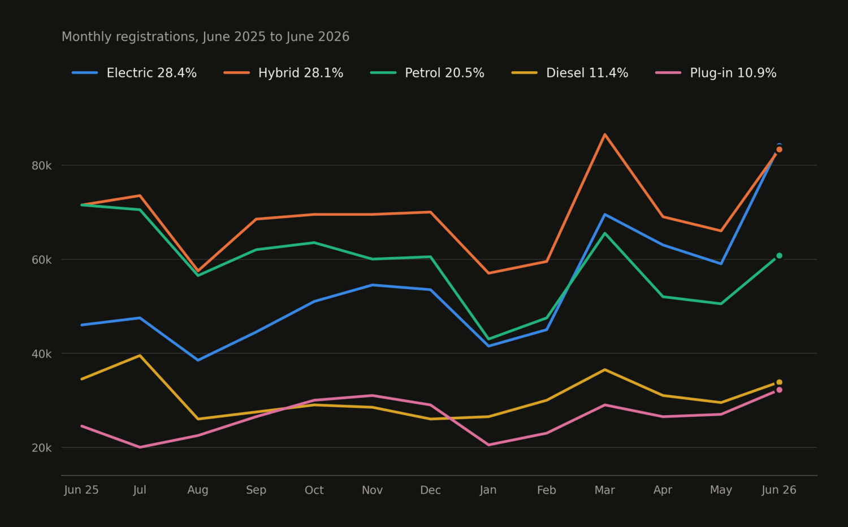Click the orange Hybrid legend line swatch
Screen dimensions: 848x527
236,73
